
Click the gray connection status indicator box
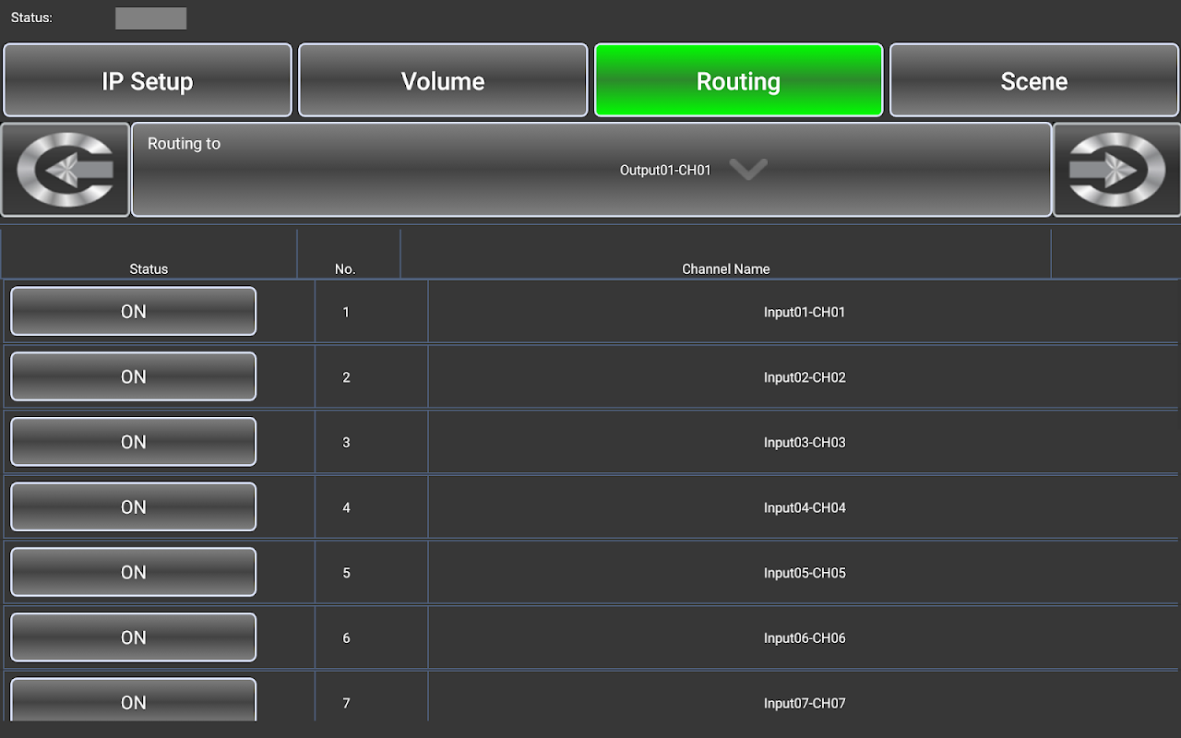pos(150,18)
